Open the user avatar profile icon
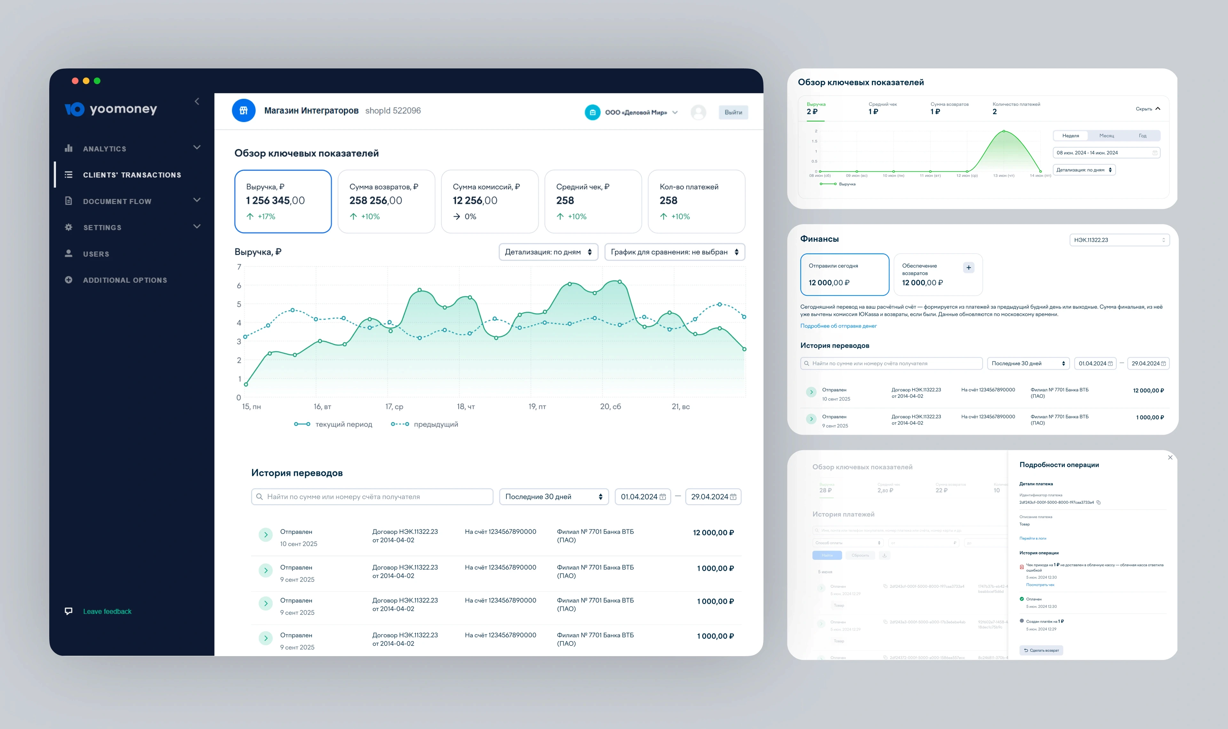 [698, 112]
